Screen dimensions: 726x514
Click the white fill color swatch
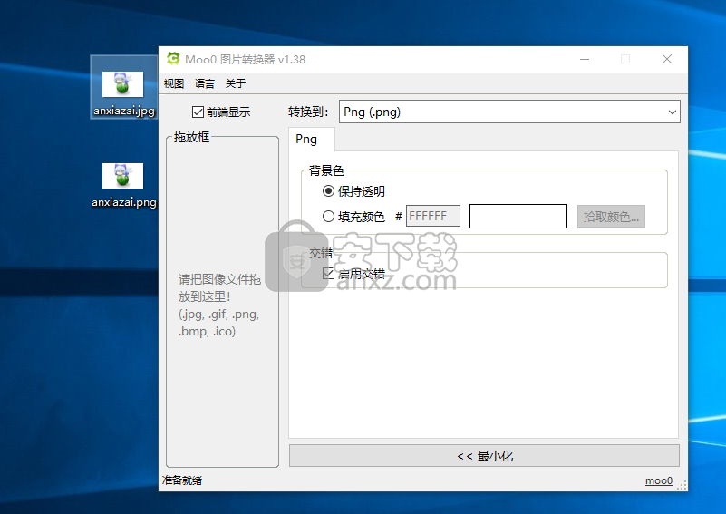pos(518,217)
